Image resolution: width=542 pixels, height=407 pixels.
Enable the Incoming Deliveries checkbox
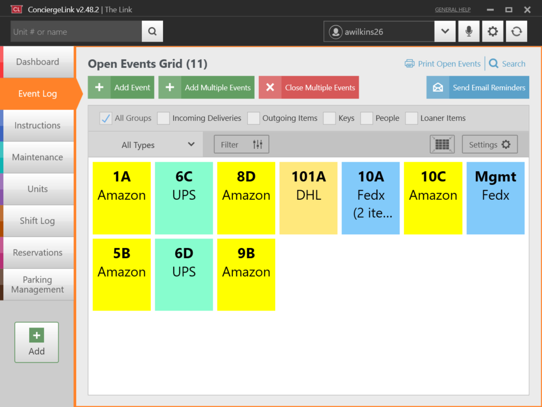163,118
